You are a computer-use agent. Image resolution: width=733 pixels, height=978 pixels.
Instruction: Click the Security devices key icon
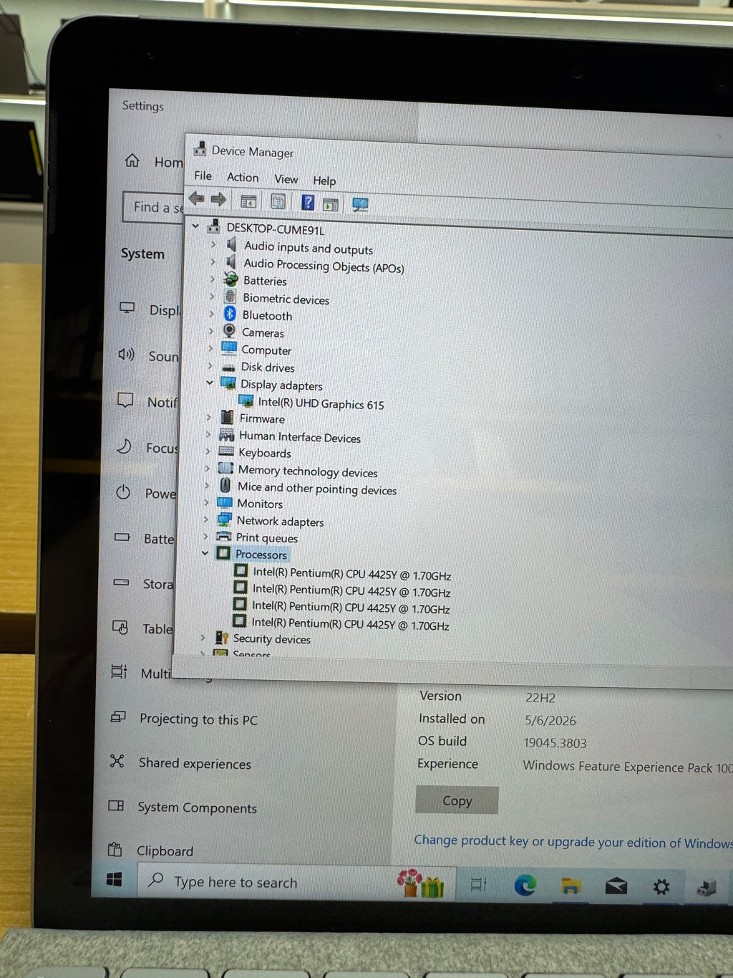pos(222,637)
